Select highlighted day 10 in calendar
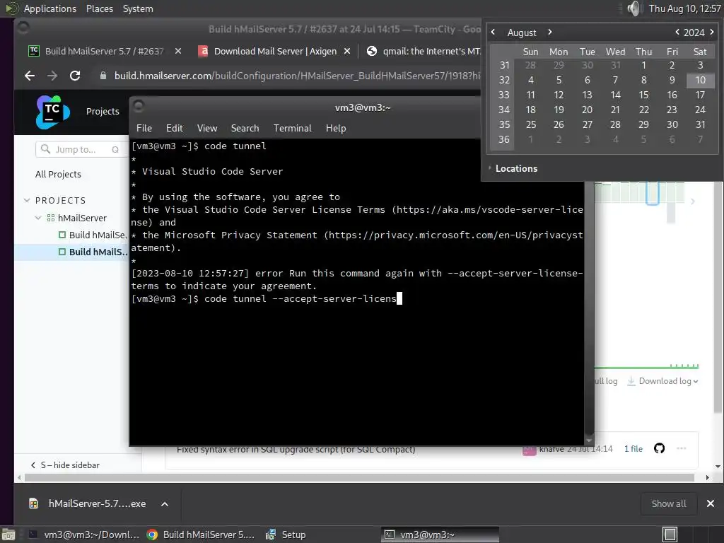This screenshot has height=543, width=724. [701, 81]
